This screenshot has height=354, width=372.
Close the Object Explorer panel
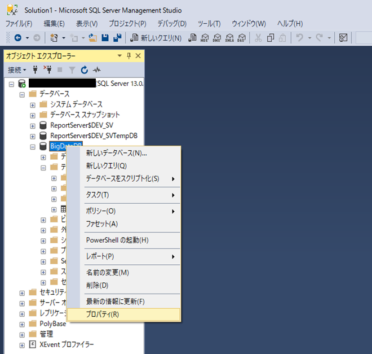pos(138,56)
